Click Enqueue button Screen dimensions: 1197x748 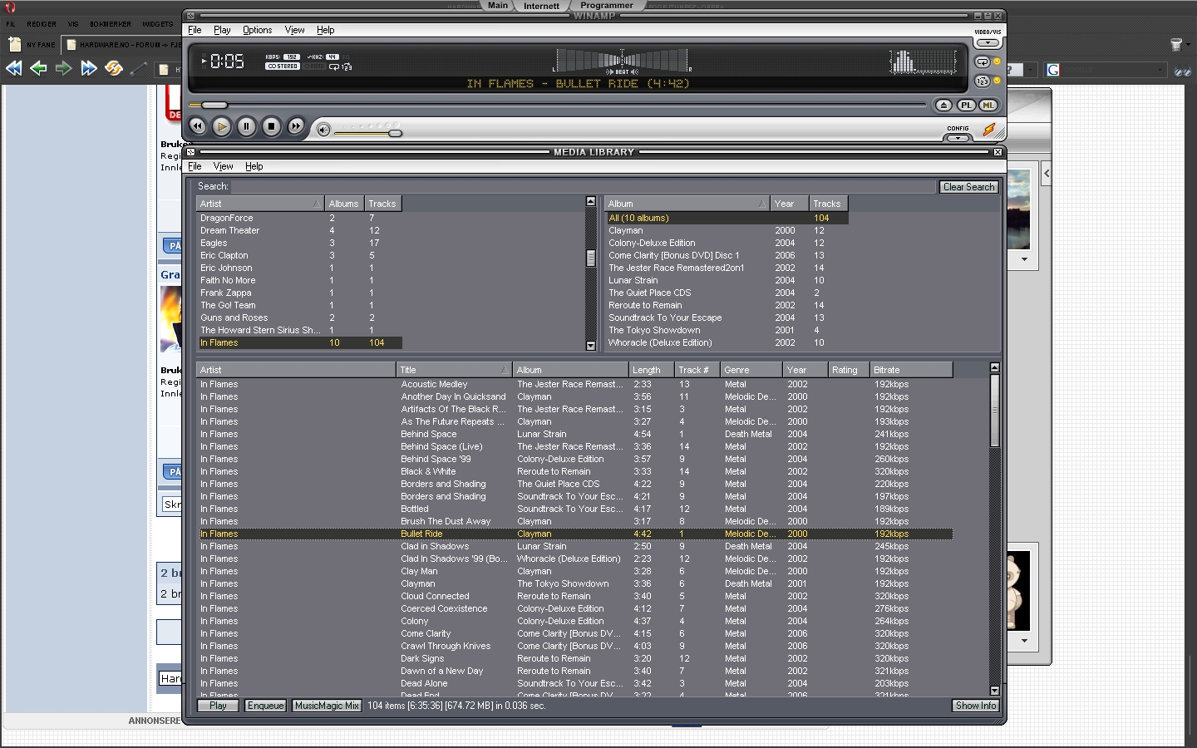[266, 706]
